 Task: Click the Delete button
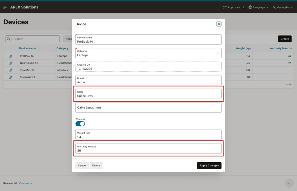pos(96,165)
